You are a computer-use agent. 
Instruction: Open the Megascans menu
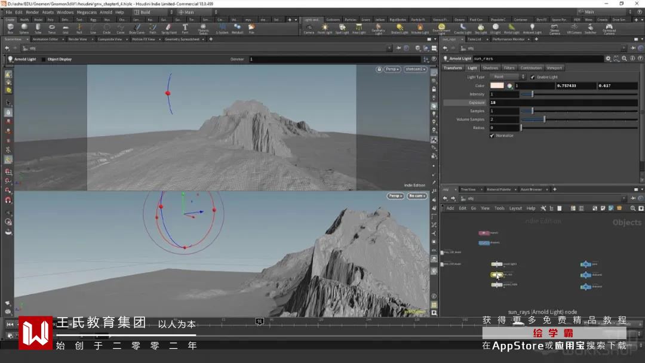pyautogui.click(x=87, y=13)
